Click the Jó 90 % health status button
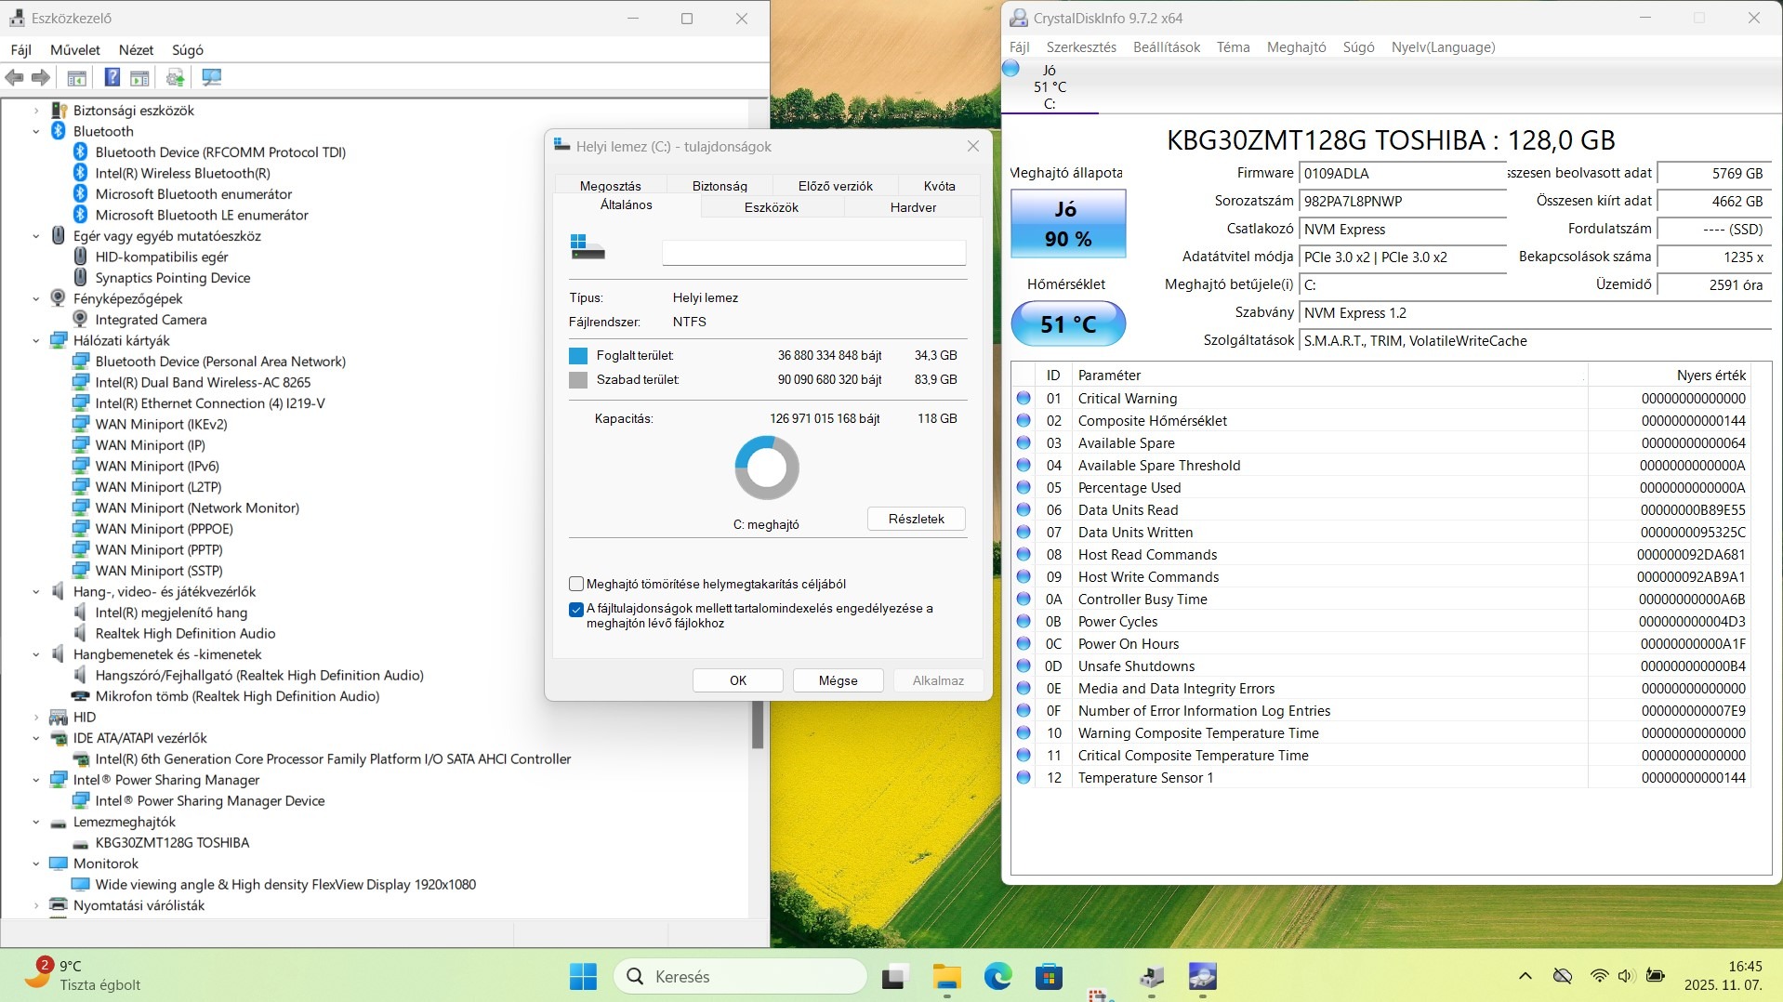Image resolution: width=1783 pixels, height=1002 pixels. click(1068, 224)
